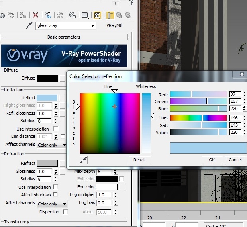Screen dimensions: 247x227
Task: Click the Make Material Copy icon
Action: [48, 15]
